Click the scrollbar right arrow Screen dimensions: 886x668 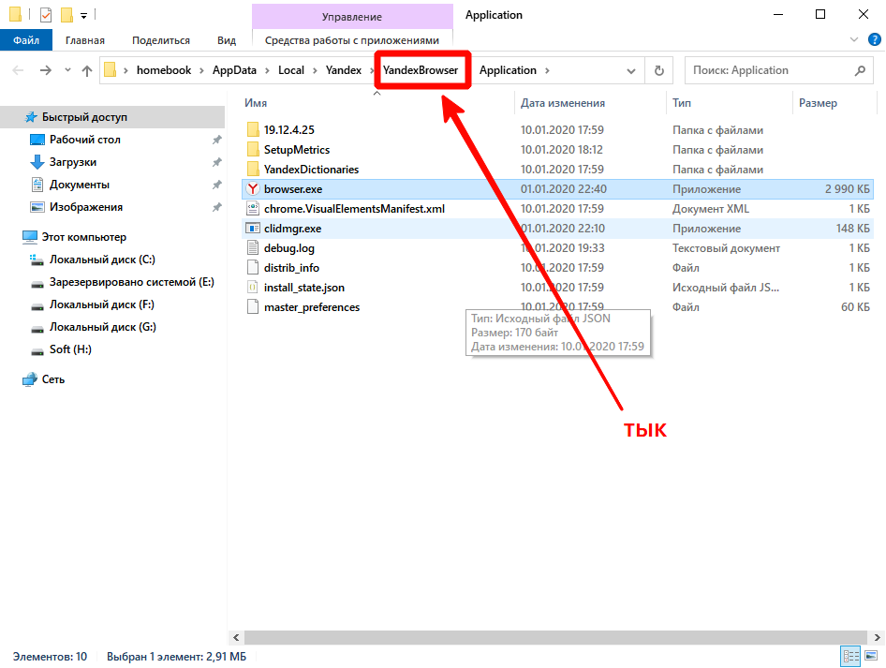(877, 637)
